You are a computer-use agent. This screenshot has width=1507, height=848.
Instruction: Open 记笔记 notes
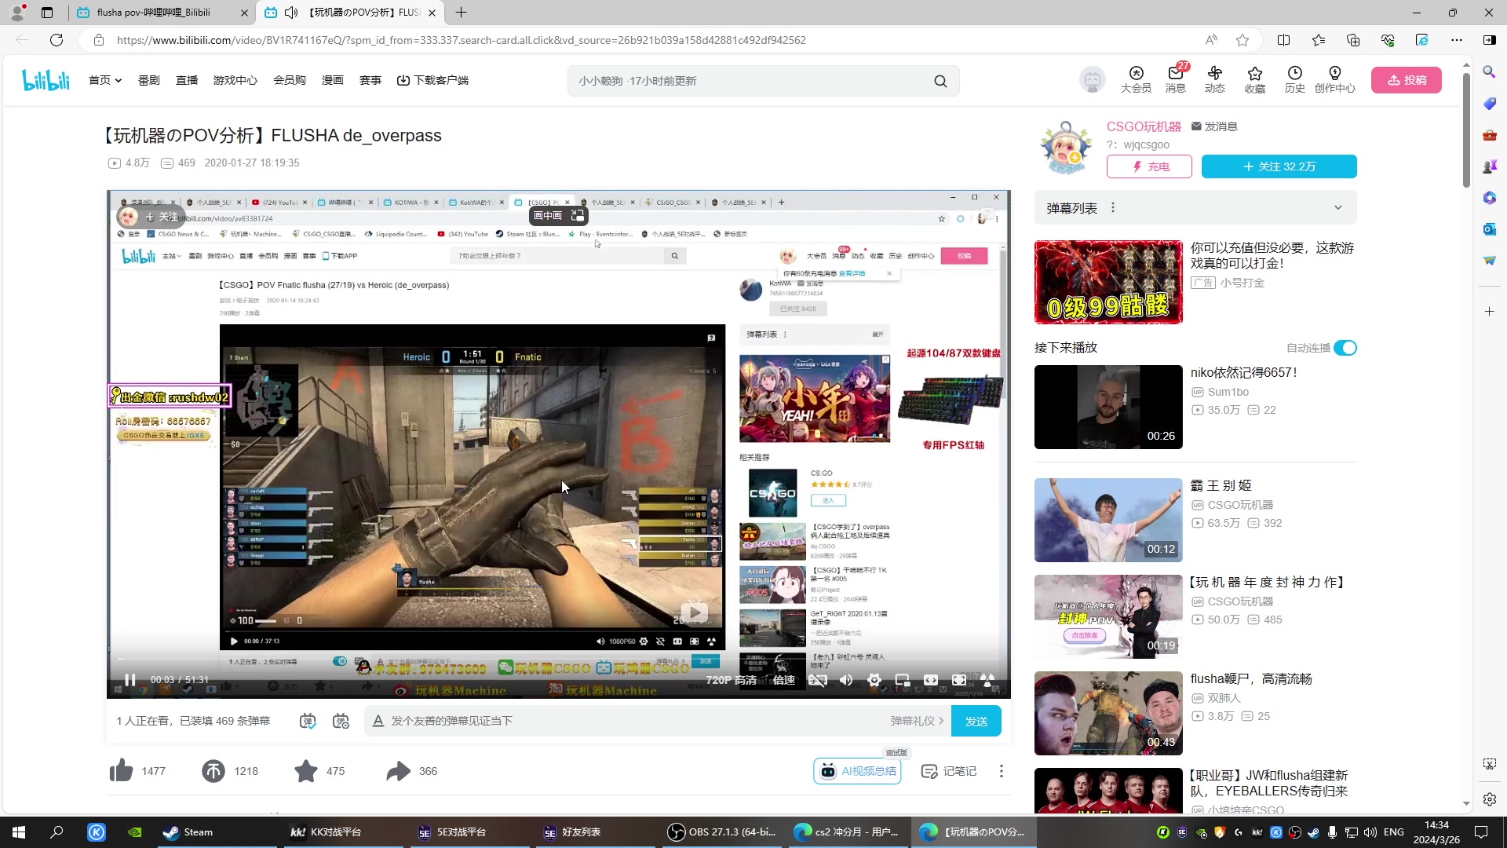tap(948, 771)
